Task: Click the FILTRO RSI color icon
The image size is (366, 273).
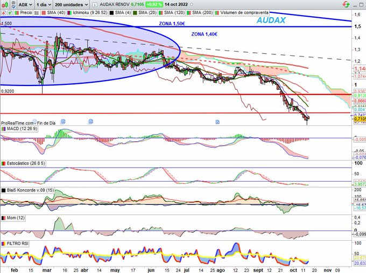Action: click(x=4, y=243)
